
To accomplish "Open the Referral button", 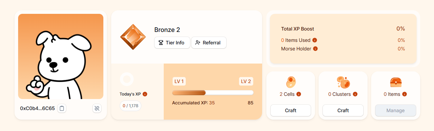I will tap(209, 43).
